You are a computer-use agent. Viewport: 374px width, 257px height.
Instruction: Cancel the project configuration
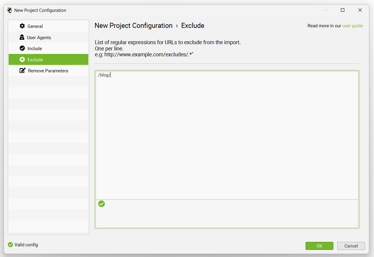click(x=351, y=246)
